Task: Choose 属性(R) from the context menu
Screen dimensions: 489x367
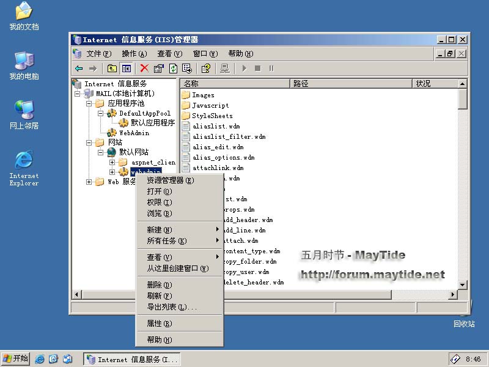Action: (x=159, y=324)
